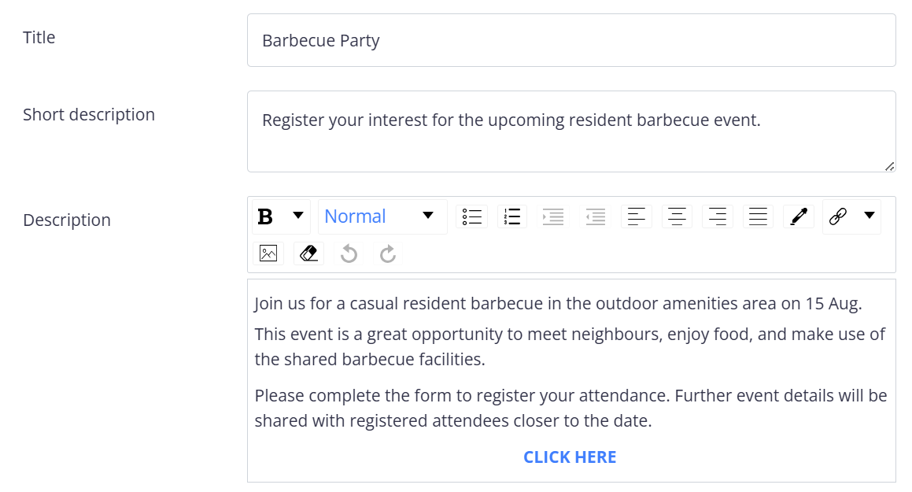The width and height of the screenshot is (912, 492).
Task: Center align the text
Action: tap(677, 217)
